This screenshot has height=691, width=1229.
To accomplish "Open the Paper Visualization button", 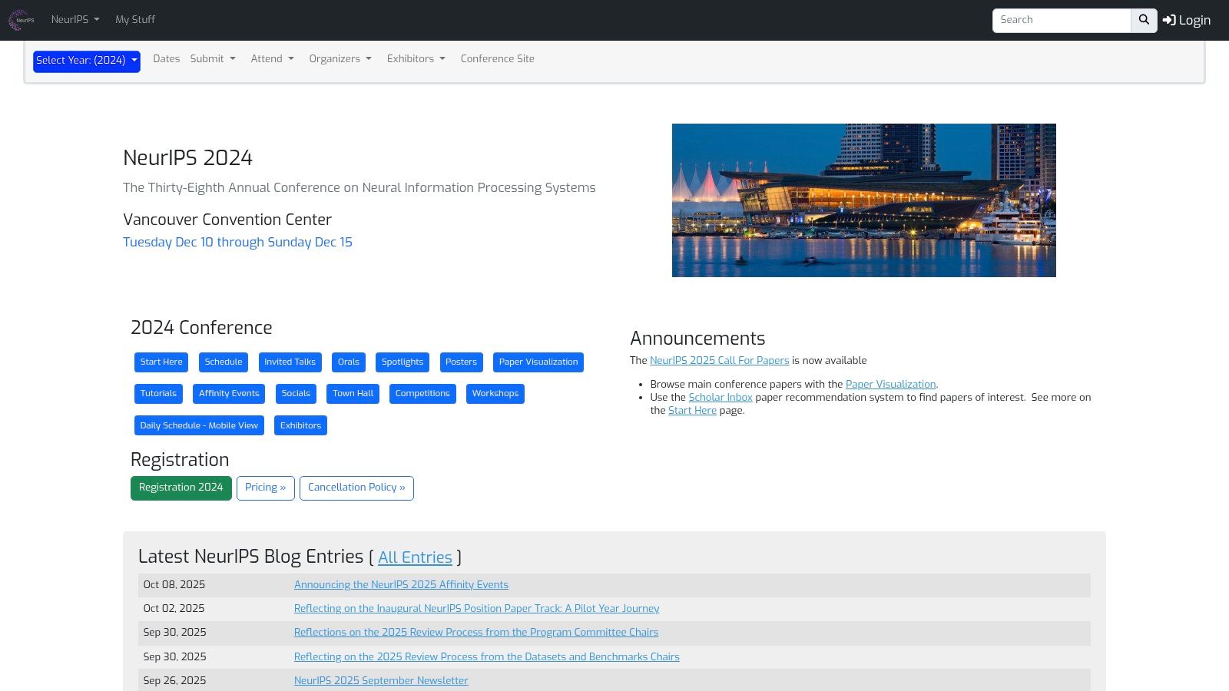I will (x=538, y=362).
